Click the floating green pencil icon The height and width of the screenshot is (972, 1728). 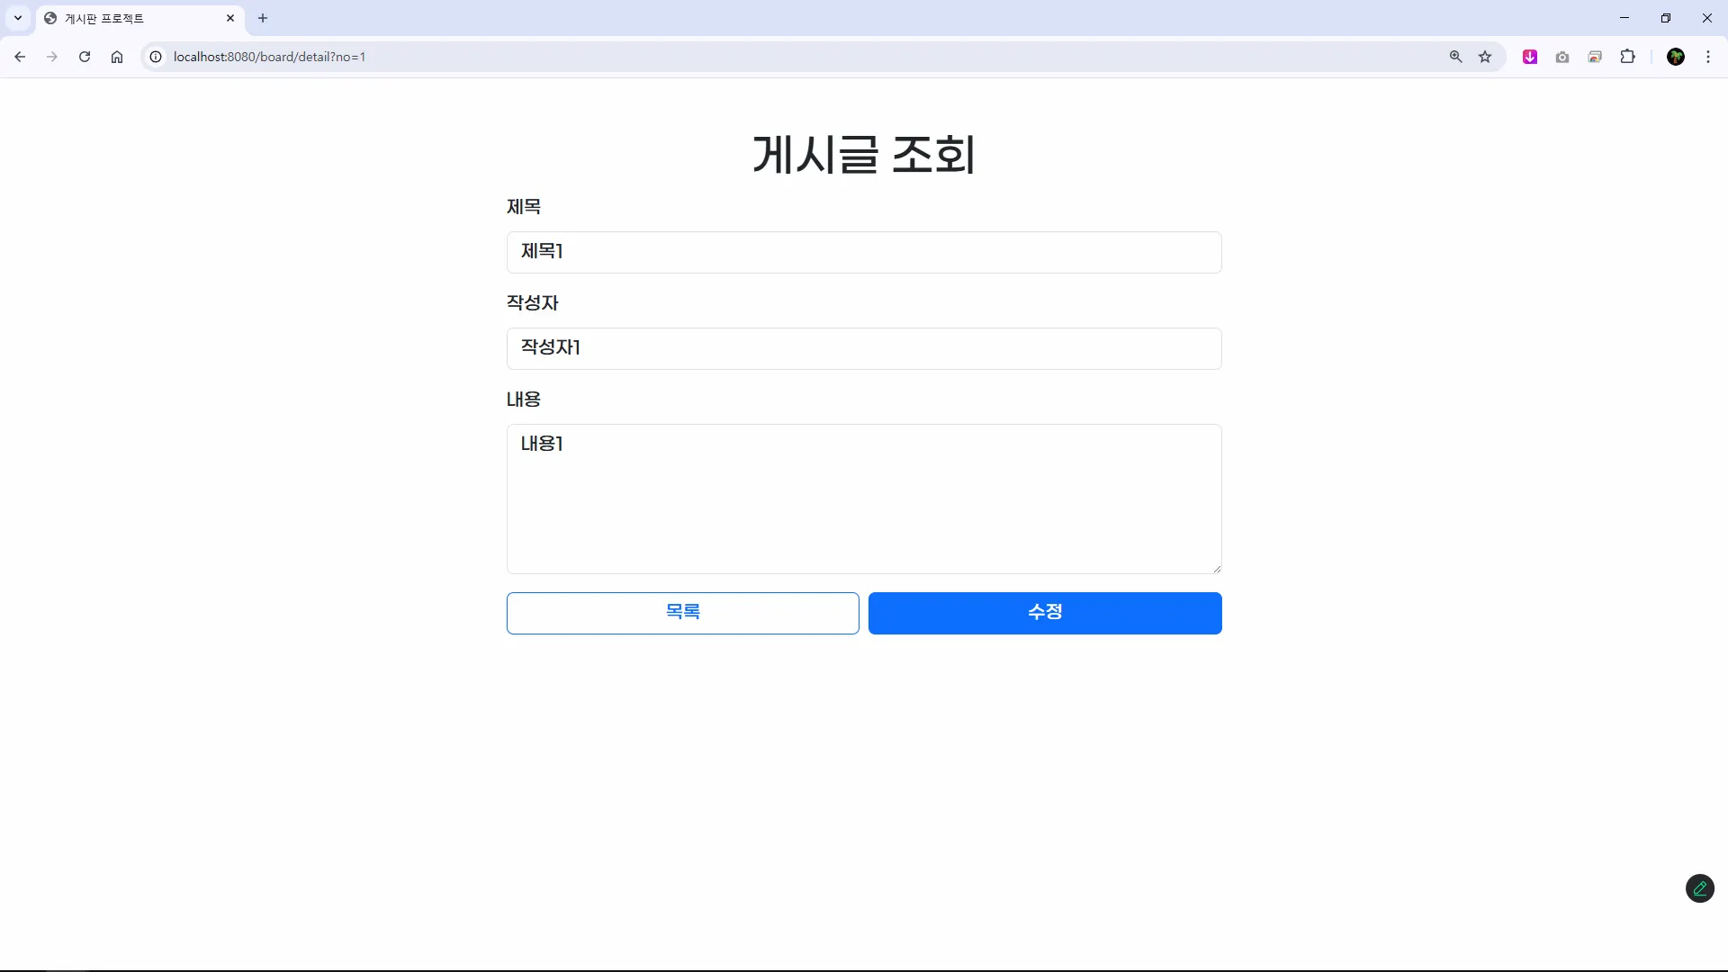pos(1699,888)
